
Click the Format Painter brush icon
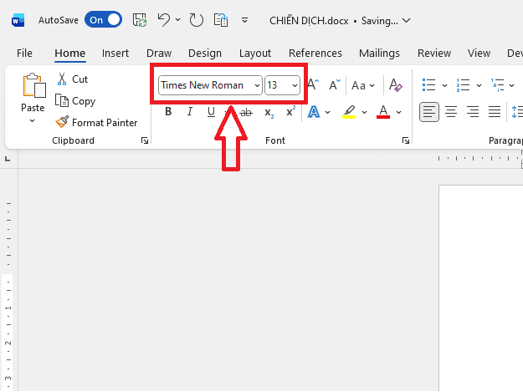(62, 122)
